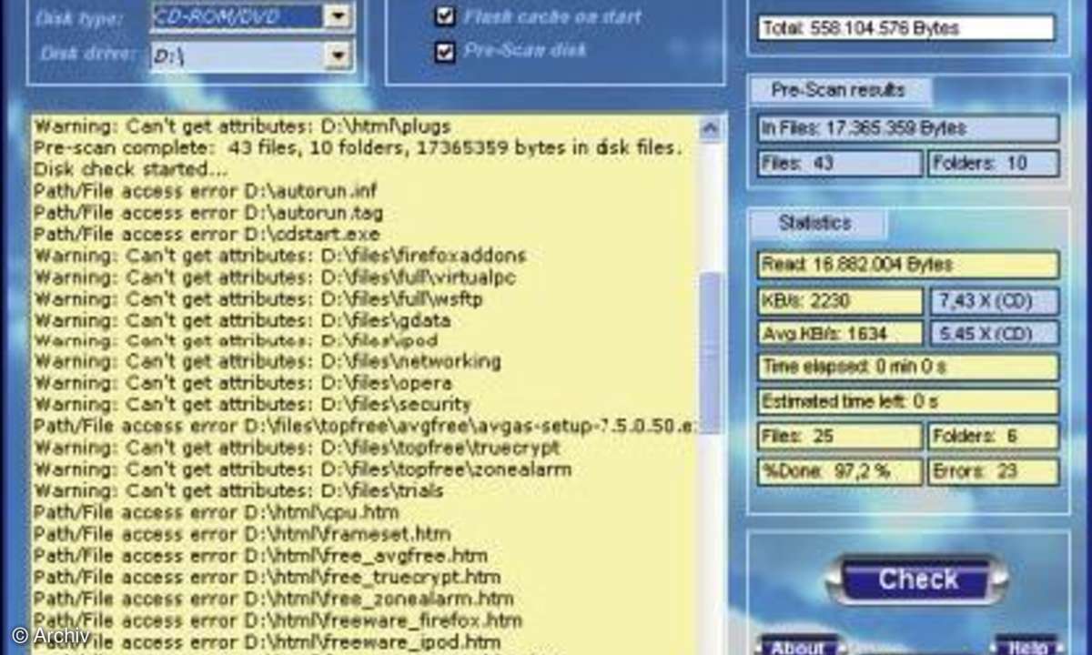
Task: Click the Check button
Action: click(917, 579)
